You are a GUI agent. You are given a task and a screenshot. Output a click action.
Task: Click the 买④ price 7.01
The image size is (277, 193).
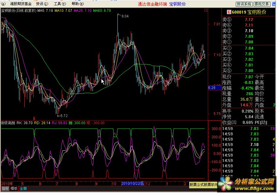click(249, 65)
